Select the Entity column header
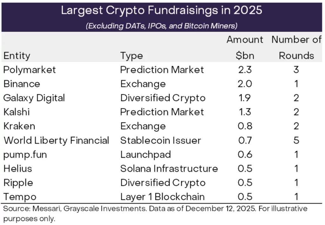This screenshot has height=225, width=325. tap(17, 56)
